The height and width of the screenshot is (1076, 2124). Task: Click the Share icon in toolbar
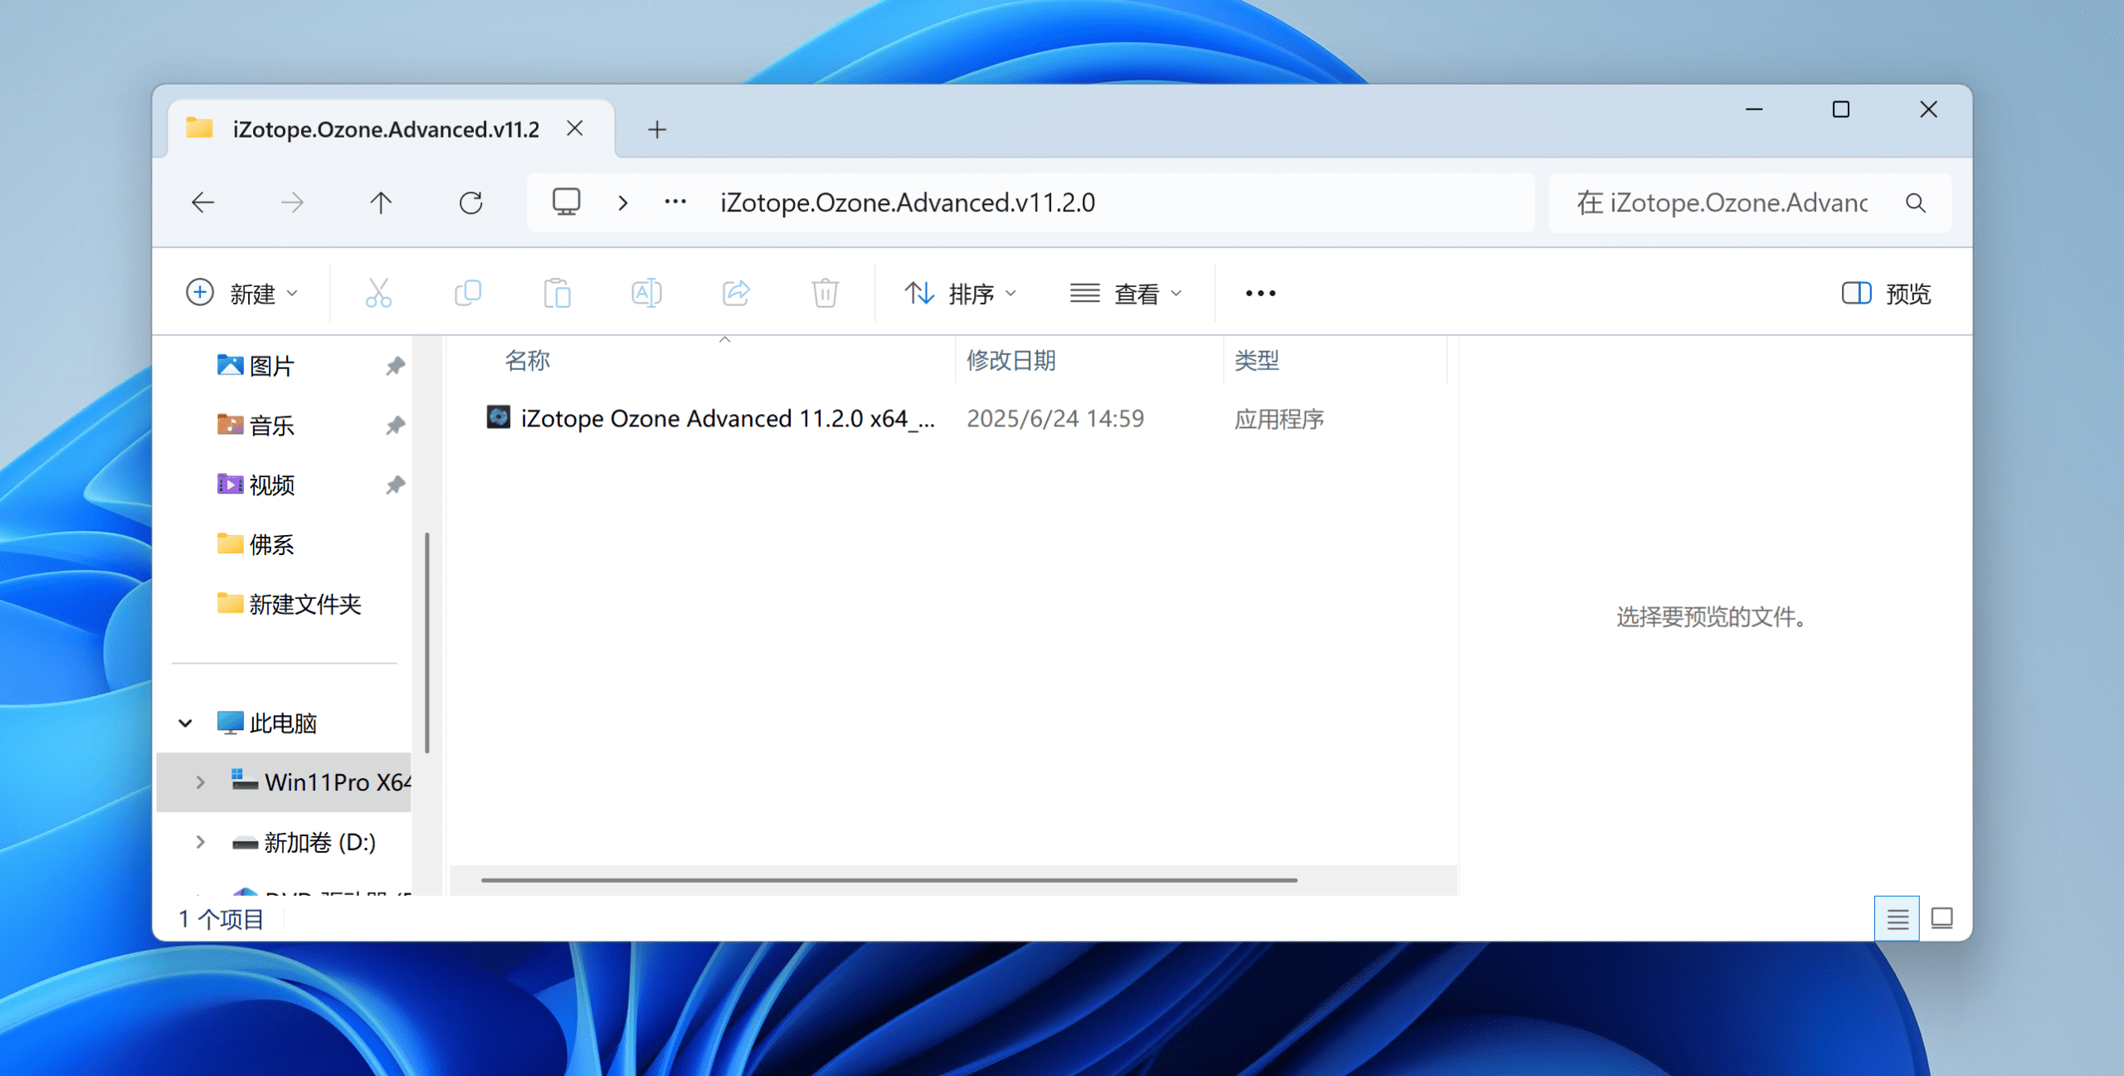736,293
